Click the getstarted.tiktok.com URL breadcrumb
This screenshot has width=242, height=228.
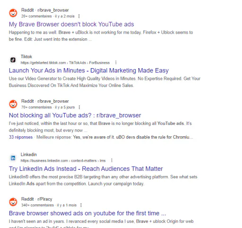(x=65, y=63)
